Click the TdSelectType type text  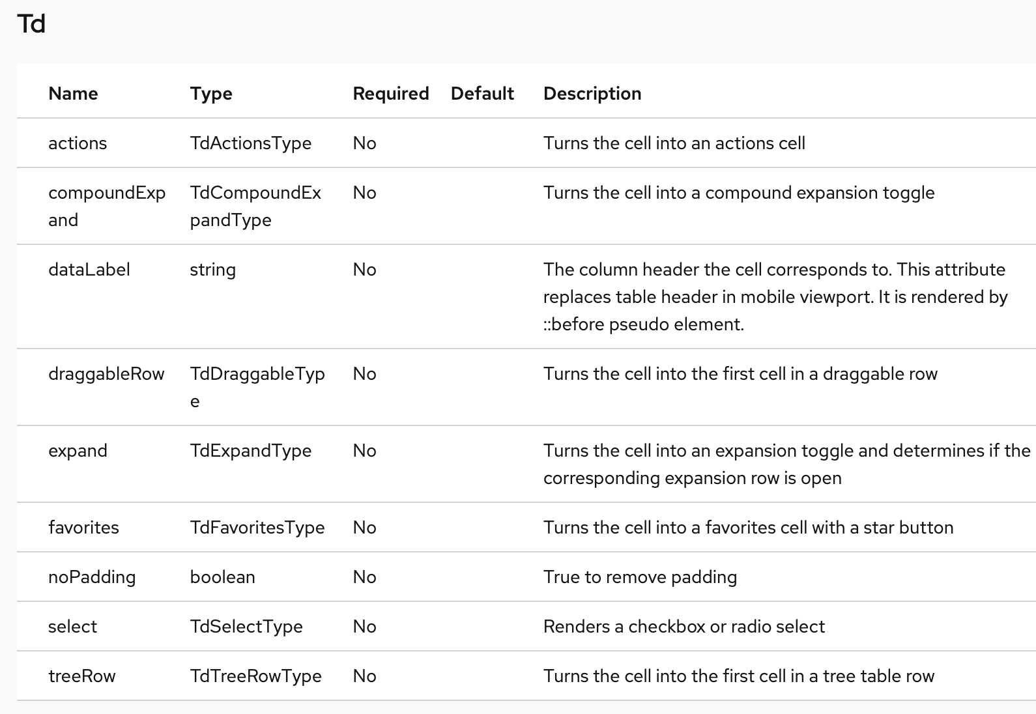click(246, 626)
